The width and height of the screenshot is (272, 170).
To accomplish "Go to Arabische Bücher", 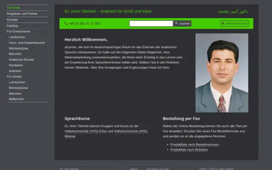I will pos(21,59).
